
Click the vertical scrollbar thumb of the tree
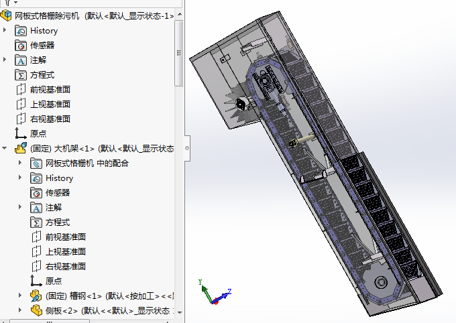point(179,53)
